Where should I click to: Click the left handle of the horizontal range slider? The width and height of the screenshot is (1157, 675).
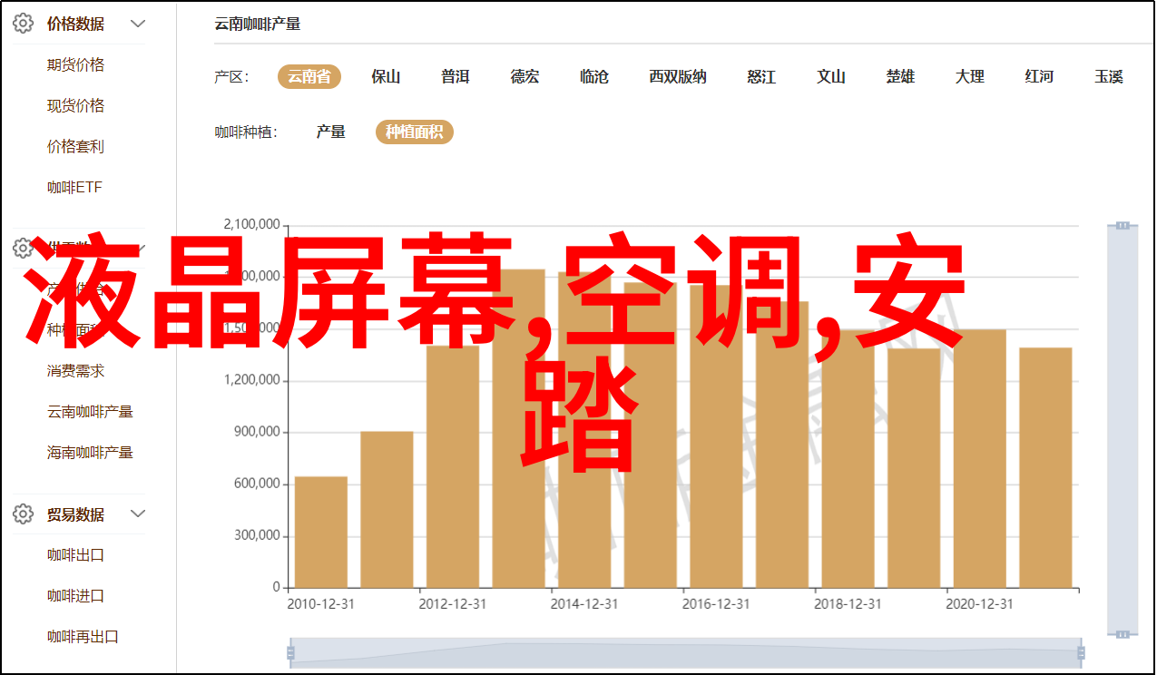pos(290,652)
